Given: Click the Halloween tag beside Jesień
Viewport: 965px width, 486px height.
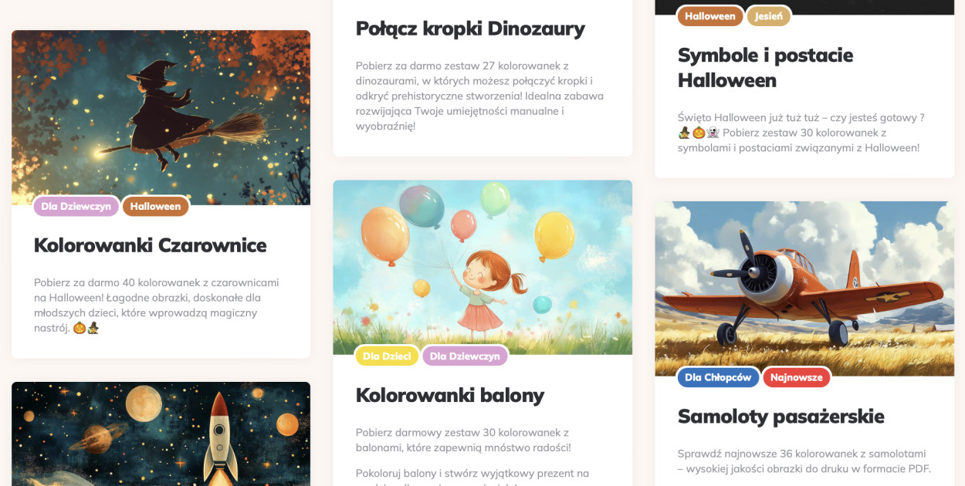Looking at the screenshot, I should [710, 16].
